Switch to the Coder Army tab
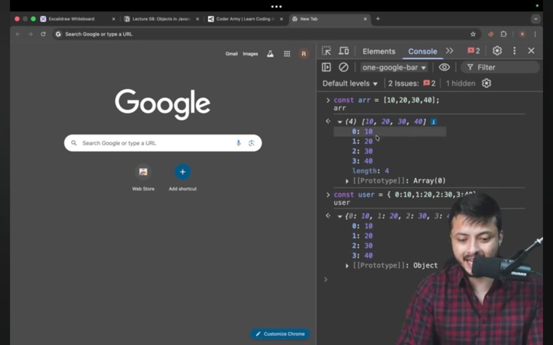The width and height of the screenshot is (553, 345). (x=245, y=19)
